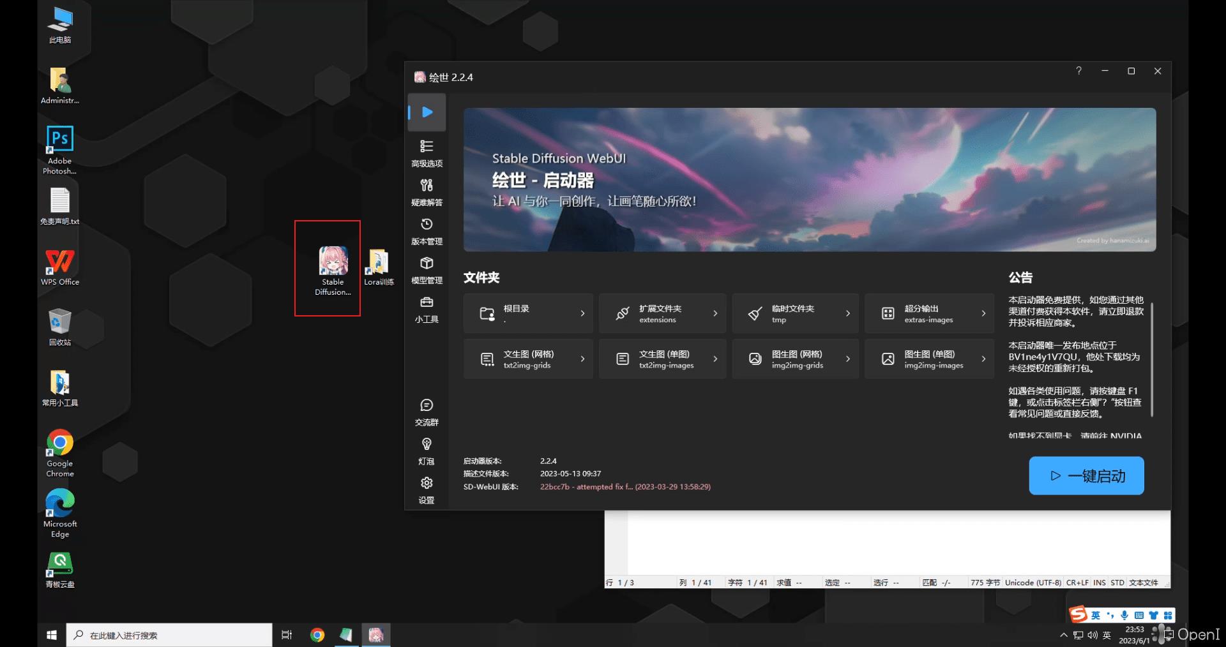The image size is (1226, 647).
Task: Click the Windows taskbar search box
Action: pos(169,635)
